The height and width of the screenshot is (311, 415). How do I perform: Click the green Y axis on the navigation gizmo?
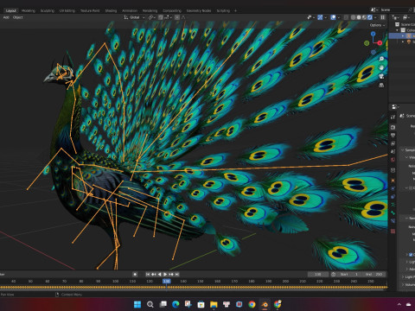coord(367,43)
